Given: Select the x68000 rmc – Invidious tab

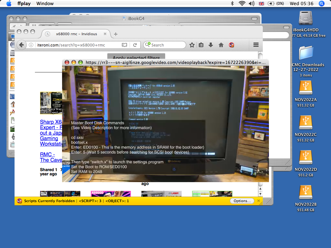Looking at the screenshot, I should 76,34.
